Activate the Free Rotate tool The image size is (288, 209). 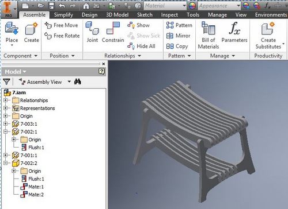(62, 36)
